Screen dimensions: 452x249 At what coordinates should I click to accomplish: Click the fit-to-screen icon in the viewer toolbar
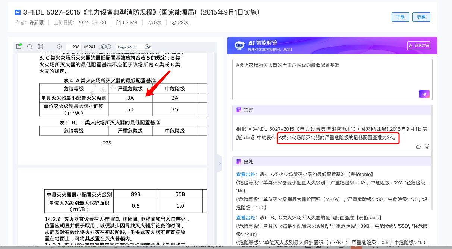click(x=41, y=47)
